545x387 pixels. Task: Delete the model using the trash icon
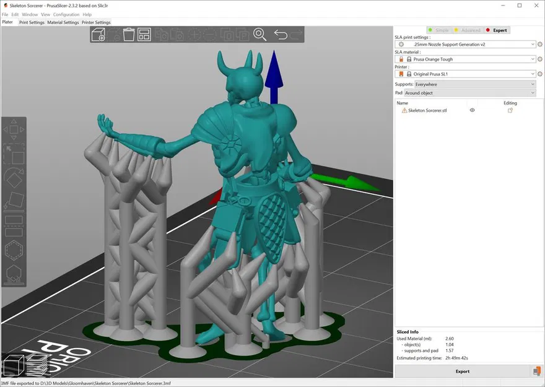128,35
